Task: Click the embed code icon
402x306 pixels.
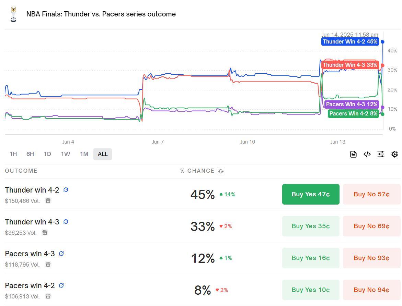Action: point(367,154)
